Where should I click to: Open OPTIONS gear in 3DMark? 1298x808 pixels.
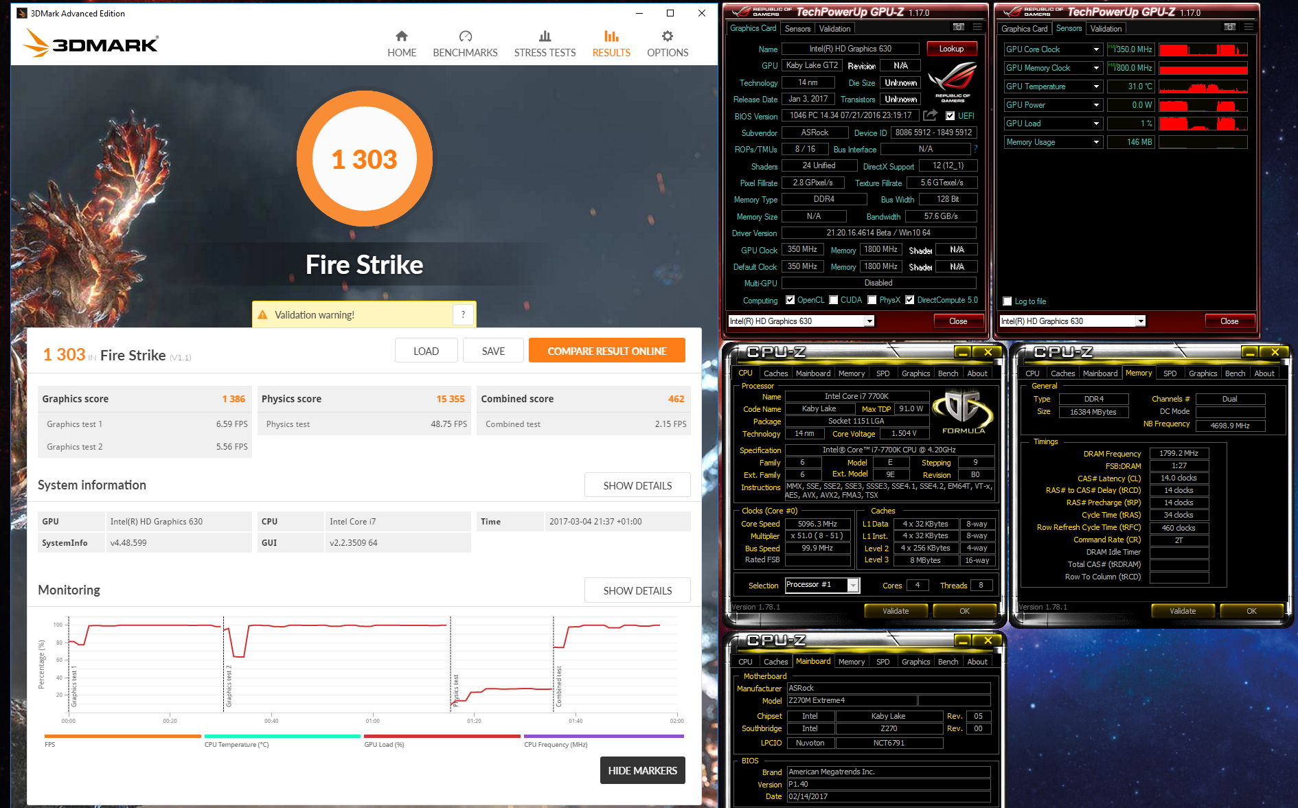point(668,44)
